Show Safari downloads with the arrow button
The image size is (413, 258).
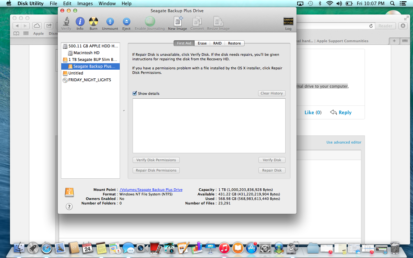403,26
